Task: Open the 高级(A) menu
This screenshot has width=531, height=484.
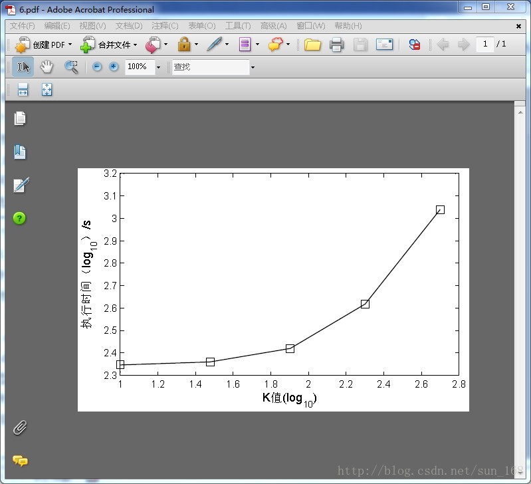Action: tap(273, 26)
